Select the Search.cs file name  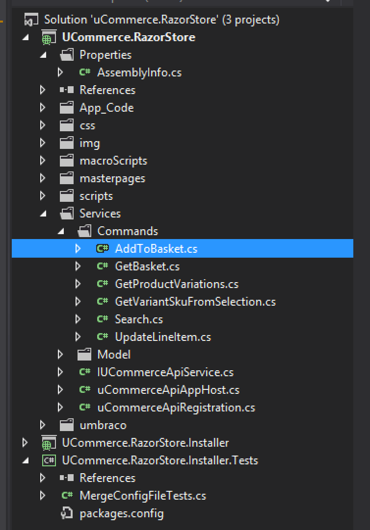click(x=139, y=319)
